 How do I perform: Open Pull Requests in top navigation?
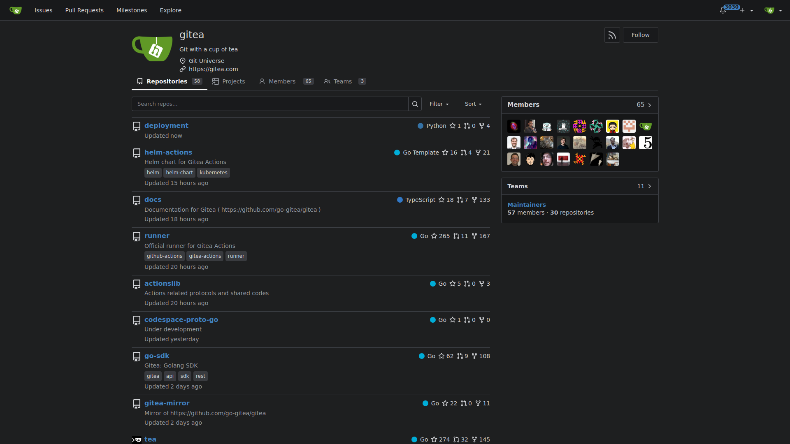tap(84, 10)
